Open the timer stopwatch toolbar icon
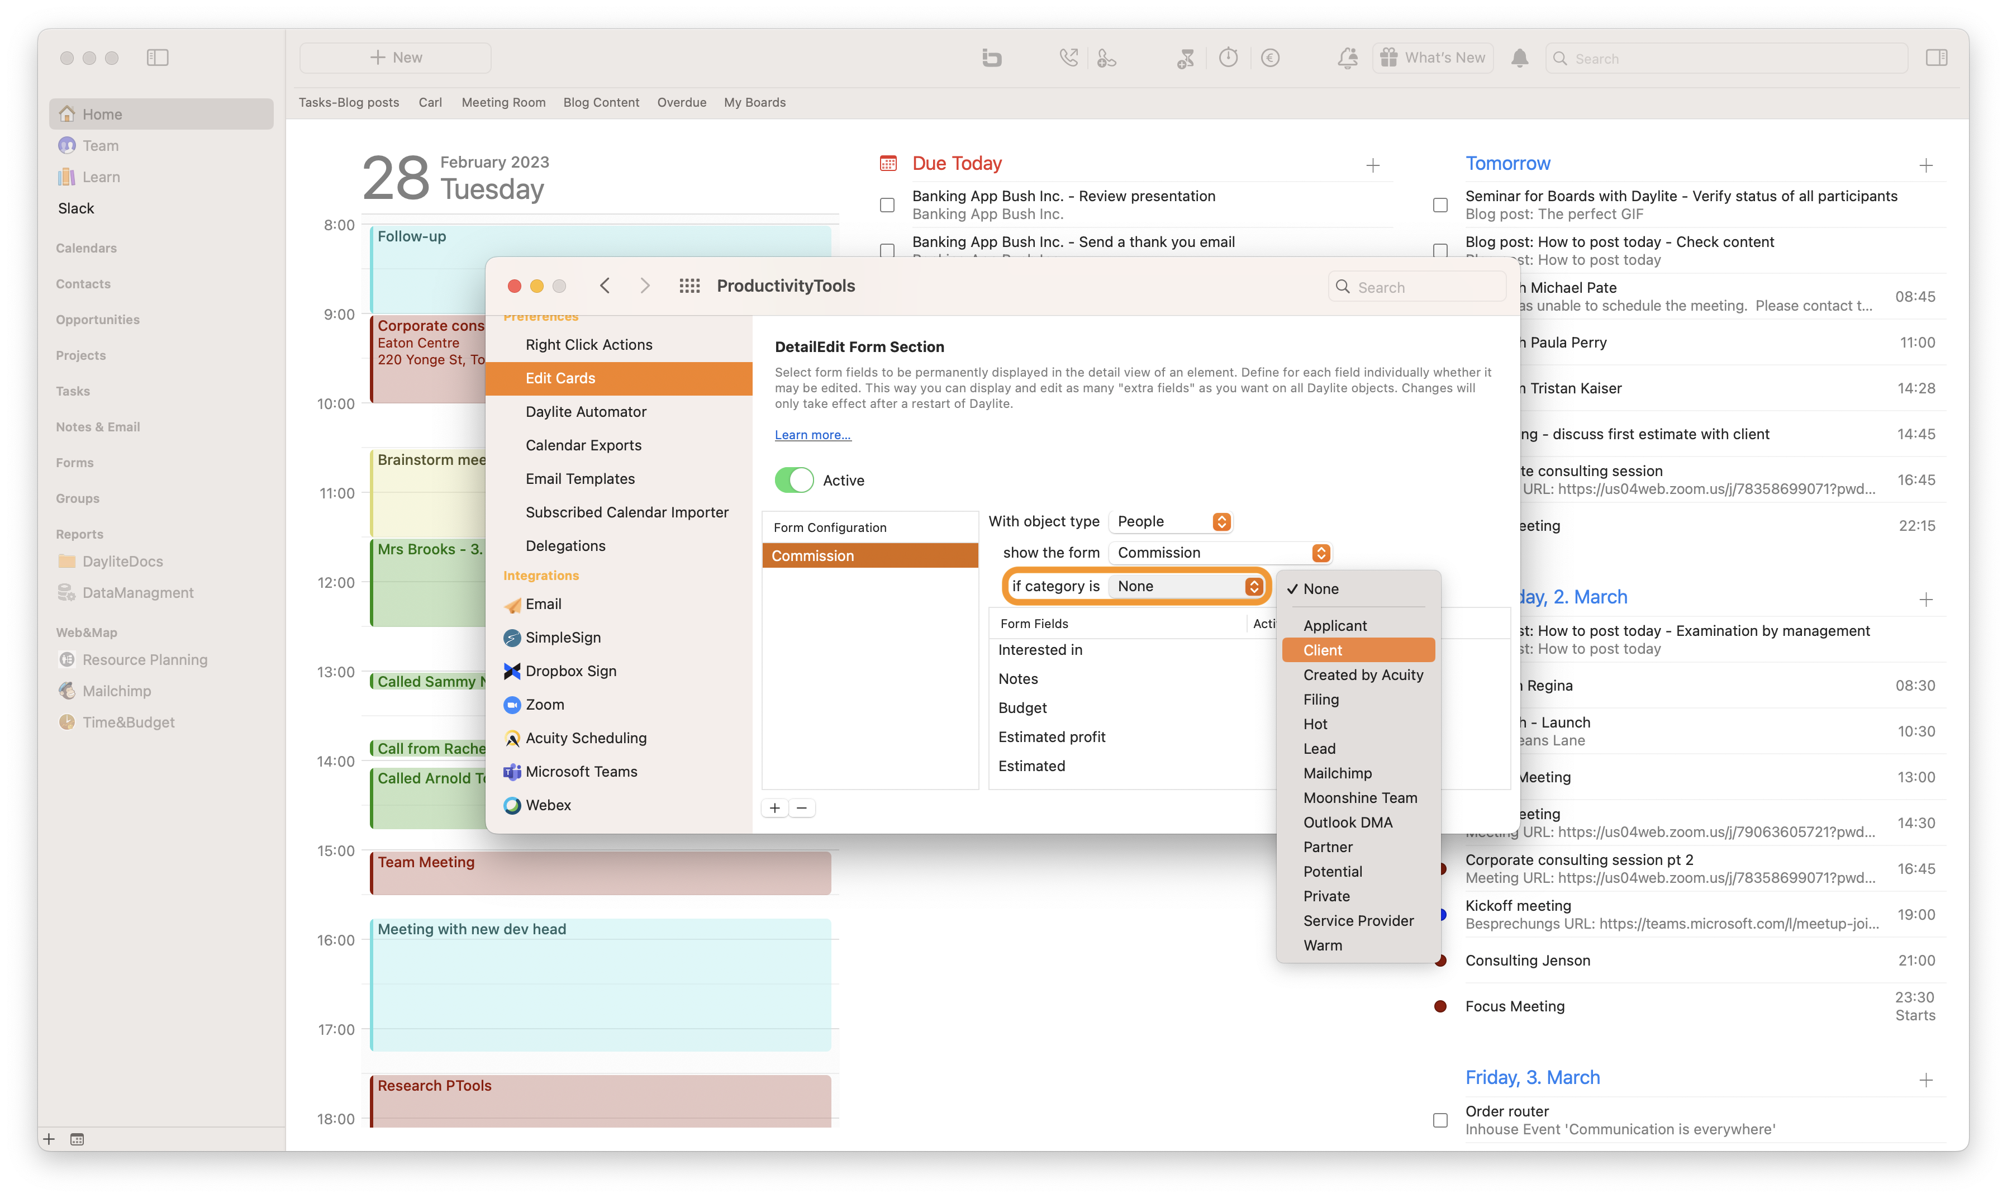 (1228, 58)
